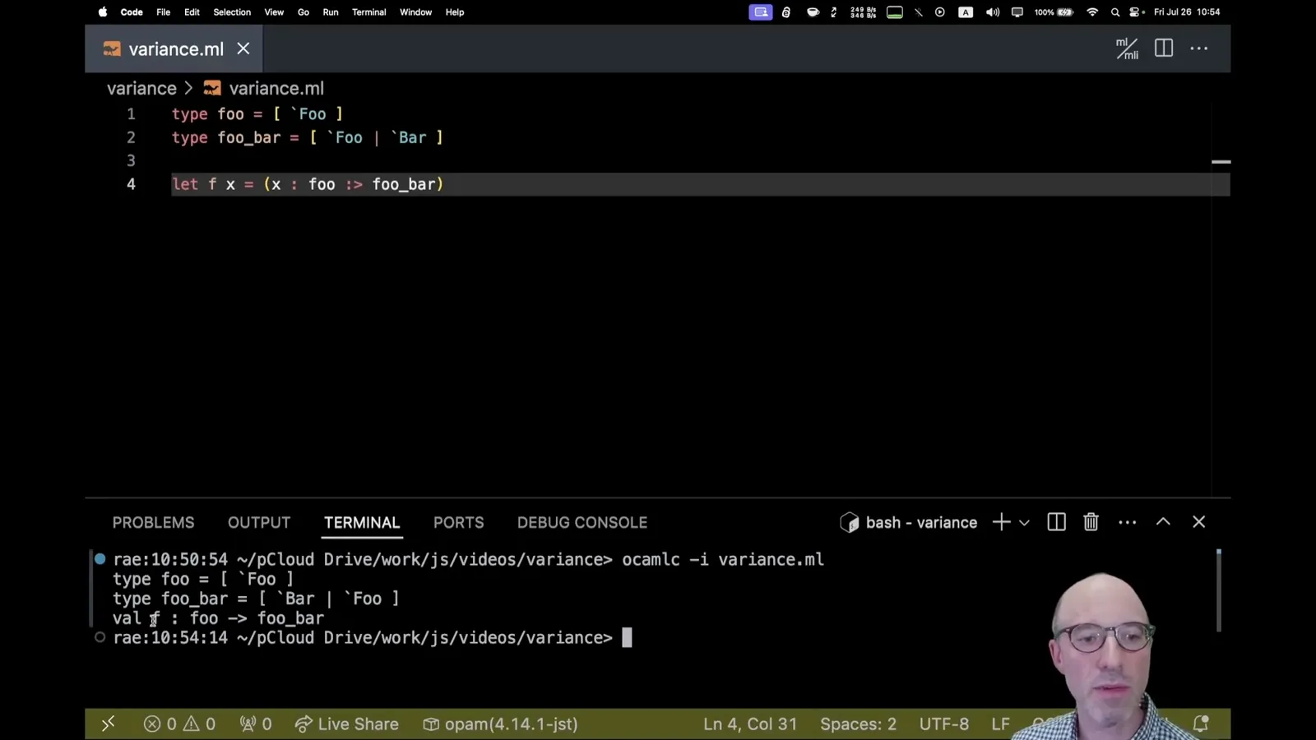Viewport: 1316px width, 740px height.
Task: Click the forwarded ports status item
Action: tap(256, 724)
